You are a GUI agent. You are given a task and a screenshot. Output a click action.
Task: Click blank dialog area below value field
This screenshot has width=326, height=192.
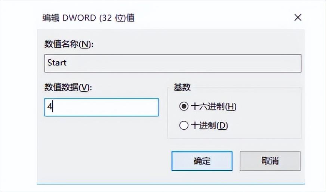pos(101,150)
